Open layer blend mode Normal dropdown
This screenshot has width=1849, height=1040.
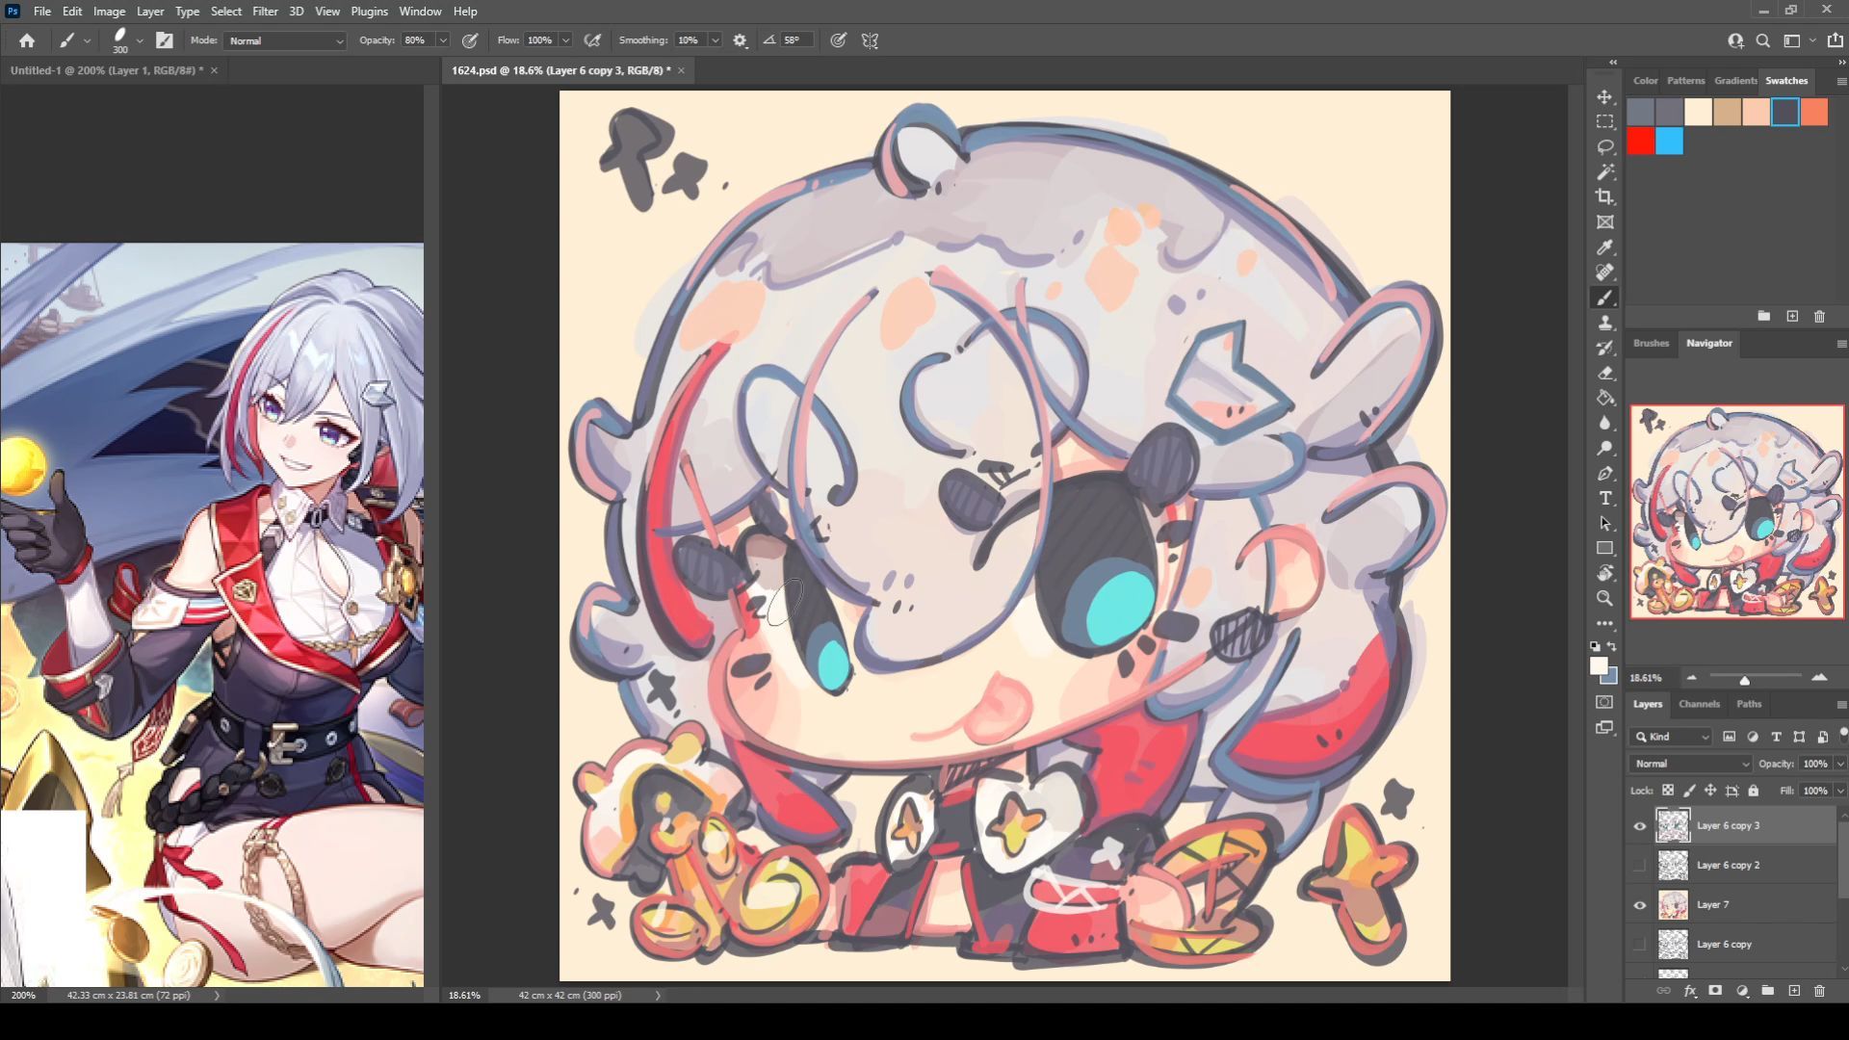(x=1691, y=764)
